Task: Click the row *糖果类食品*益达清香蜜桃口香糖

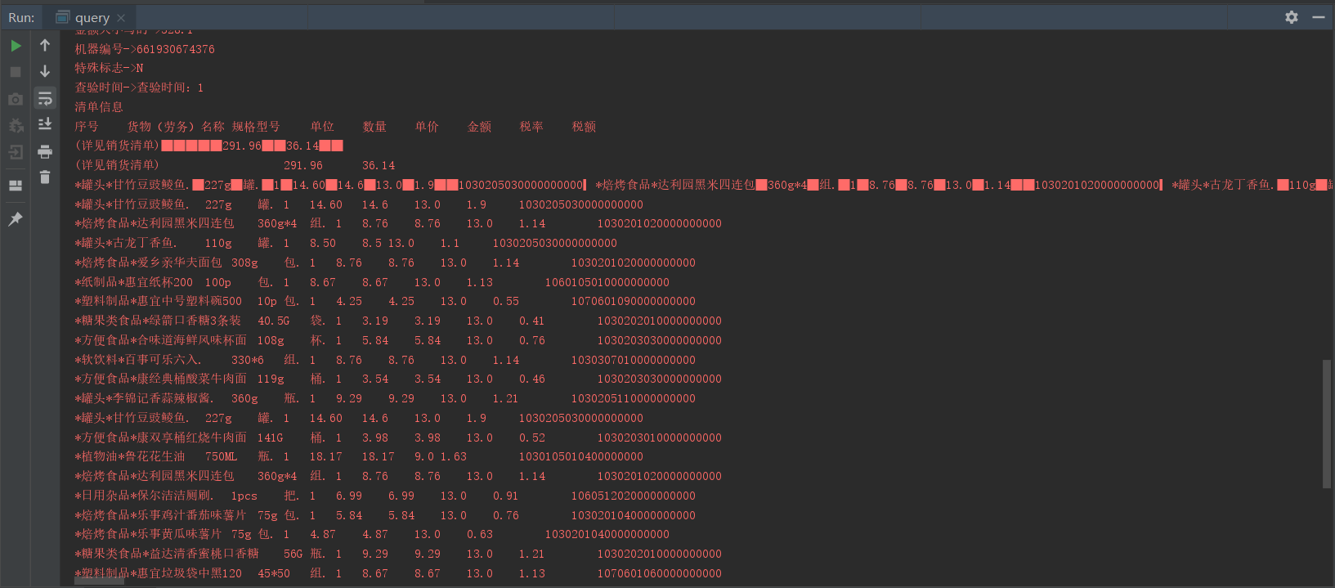Action: 398,554
